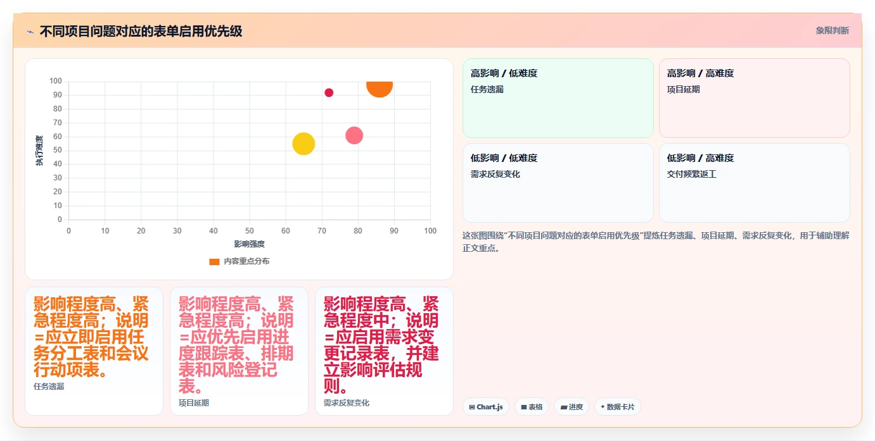Click the icon inside 表格 chip
Image resolution: width=875 pixels, height=441 pixels.
[524, 407]
